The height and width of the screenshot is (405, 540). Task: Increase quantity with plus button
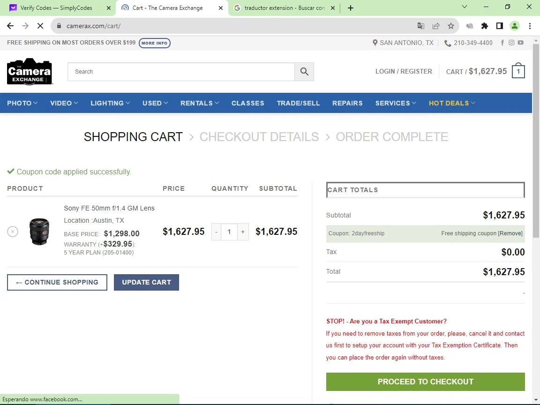click(x=243, y=232)
